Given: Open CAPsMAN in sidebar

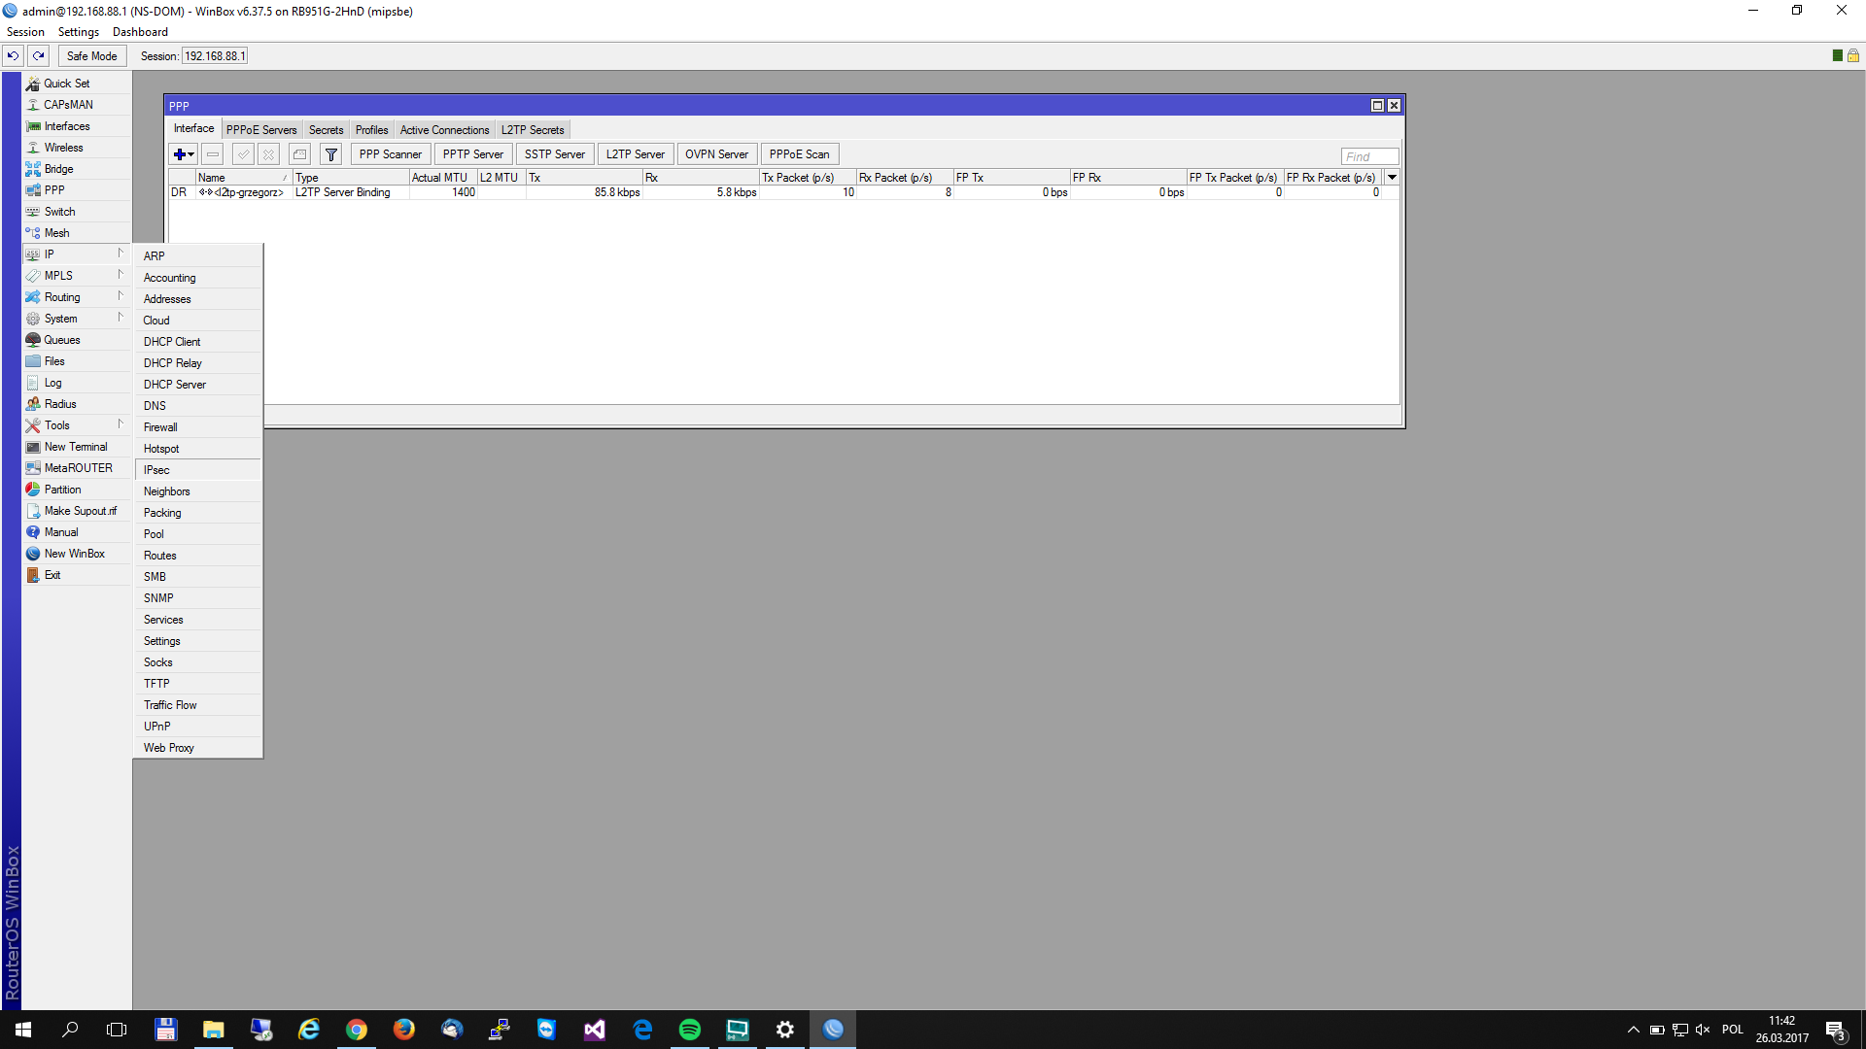Looking at the screenshot, I should coord(77,105).
